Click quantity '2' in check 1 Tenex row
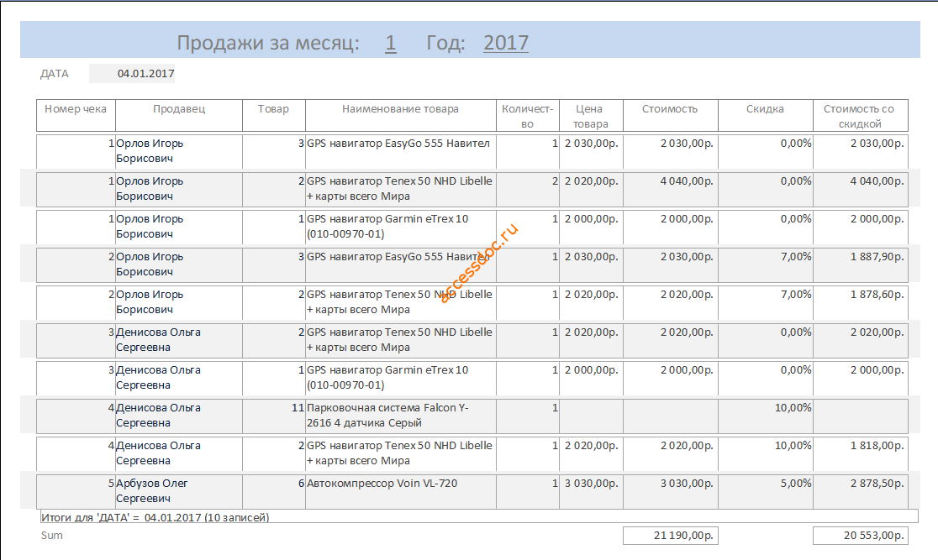Screen dimensions: 938x560 click(x=528, y=190)
